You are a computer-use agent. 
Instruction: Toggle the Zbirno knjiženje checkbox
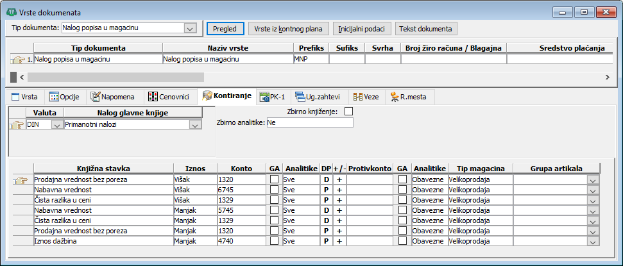point(349,112)
